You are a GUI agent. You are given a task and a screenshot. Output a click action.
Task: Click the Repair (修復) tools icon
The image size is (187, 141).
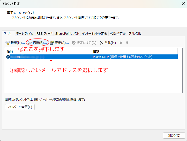[x=29, y=43]
